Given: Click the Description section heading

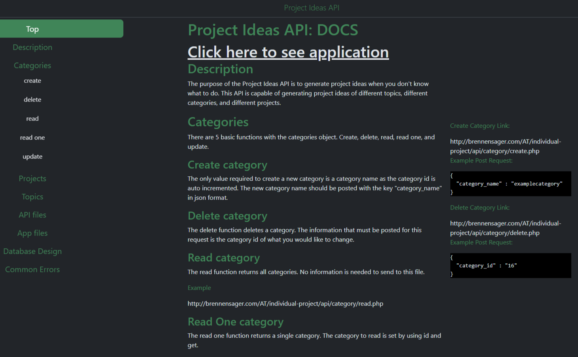Looking at the screenshot, I should click(x=220, y=69).
